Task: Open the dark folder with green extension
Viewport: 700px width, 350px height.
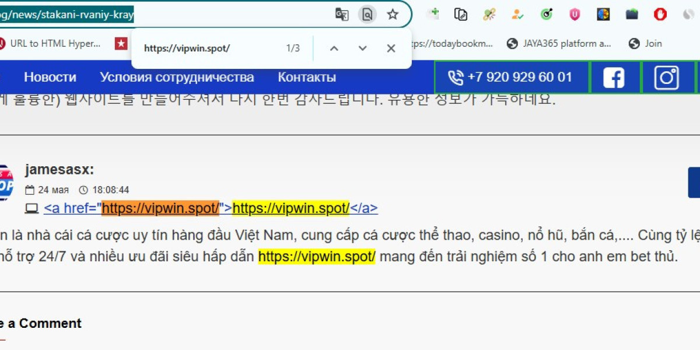Action: click(632, 14)
